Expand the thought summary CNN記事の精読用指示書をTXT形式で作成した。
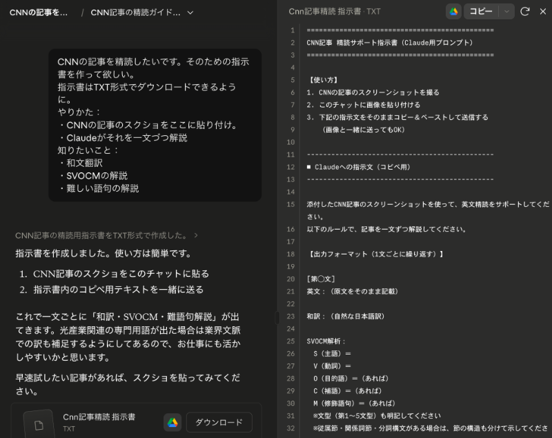 (x=106, y=235)
